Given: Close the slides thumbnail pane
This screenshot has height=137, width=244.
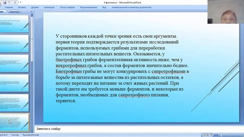Looking at the screenshot, I should click(31, 11).
